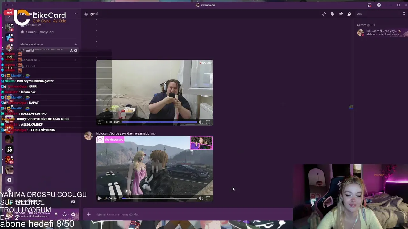Make the first video fullscreen
408x229 pixels.
click(208, 122)
